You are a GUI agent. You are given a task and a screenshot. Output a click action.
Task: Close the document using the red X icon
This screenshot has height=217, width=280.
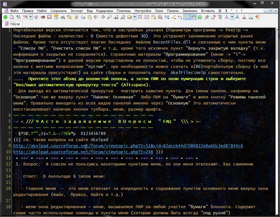(x=26, y=17)
